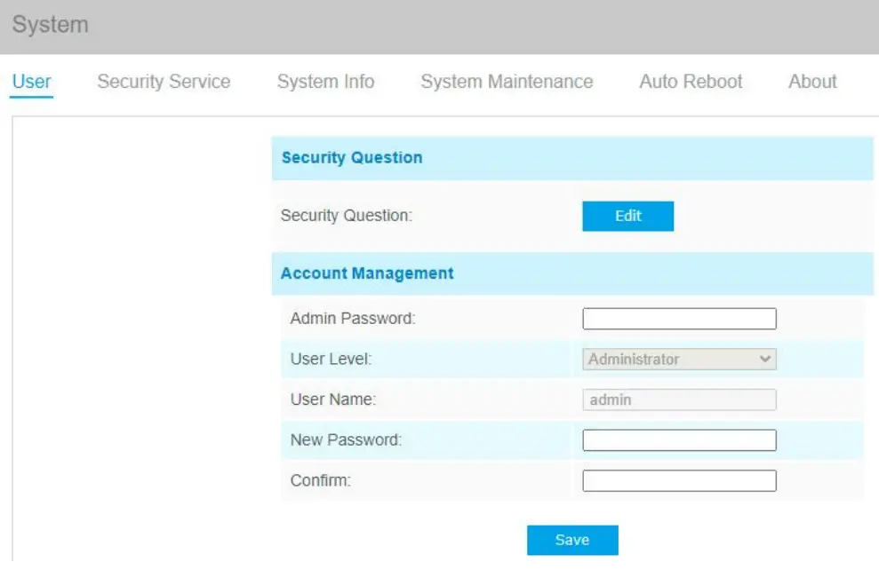Click the User Name field showing admin
Image resolution: width=879 pixels, height=570 pixels.
(679, 400)
